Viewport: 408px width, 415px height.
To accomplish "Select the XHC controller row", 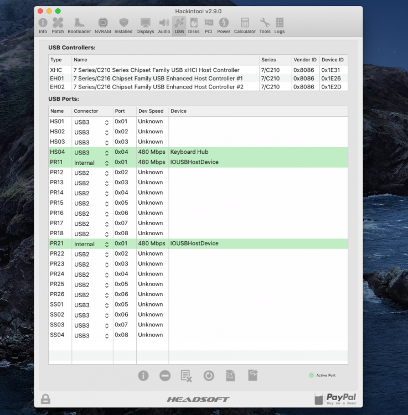I will [198, 70].
